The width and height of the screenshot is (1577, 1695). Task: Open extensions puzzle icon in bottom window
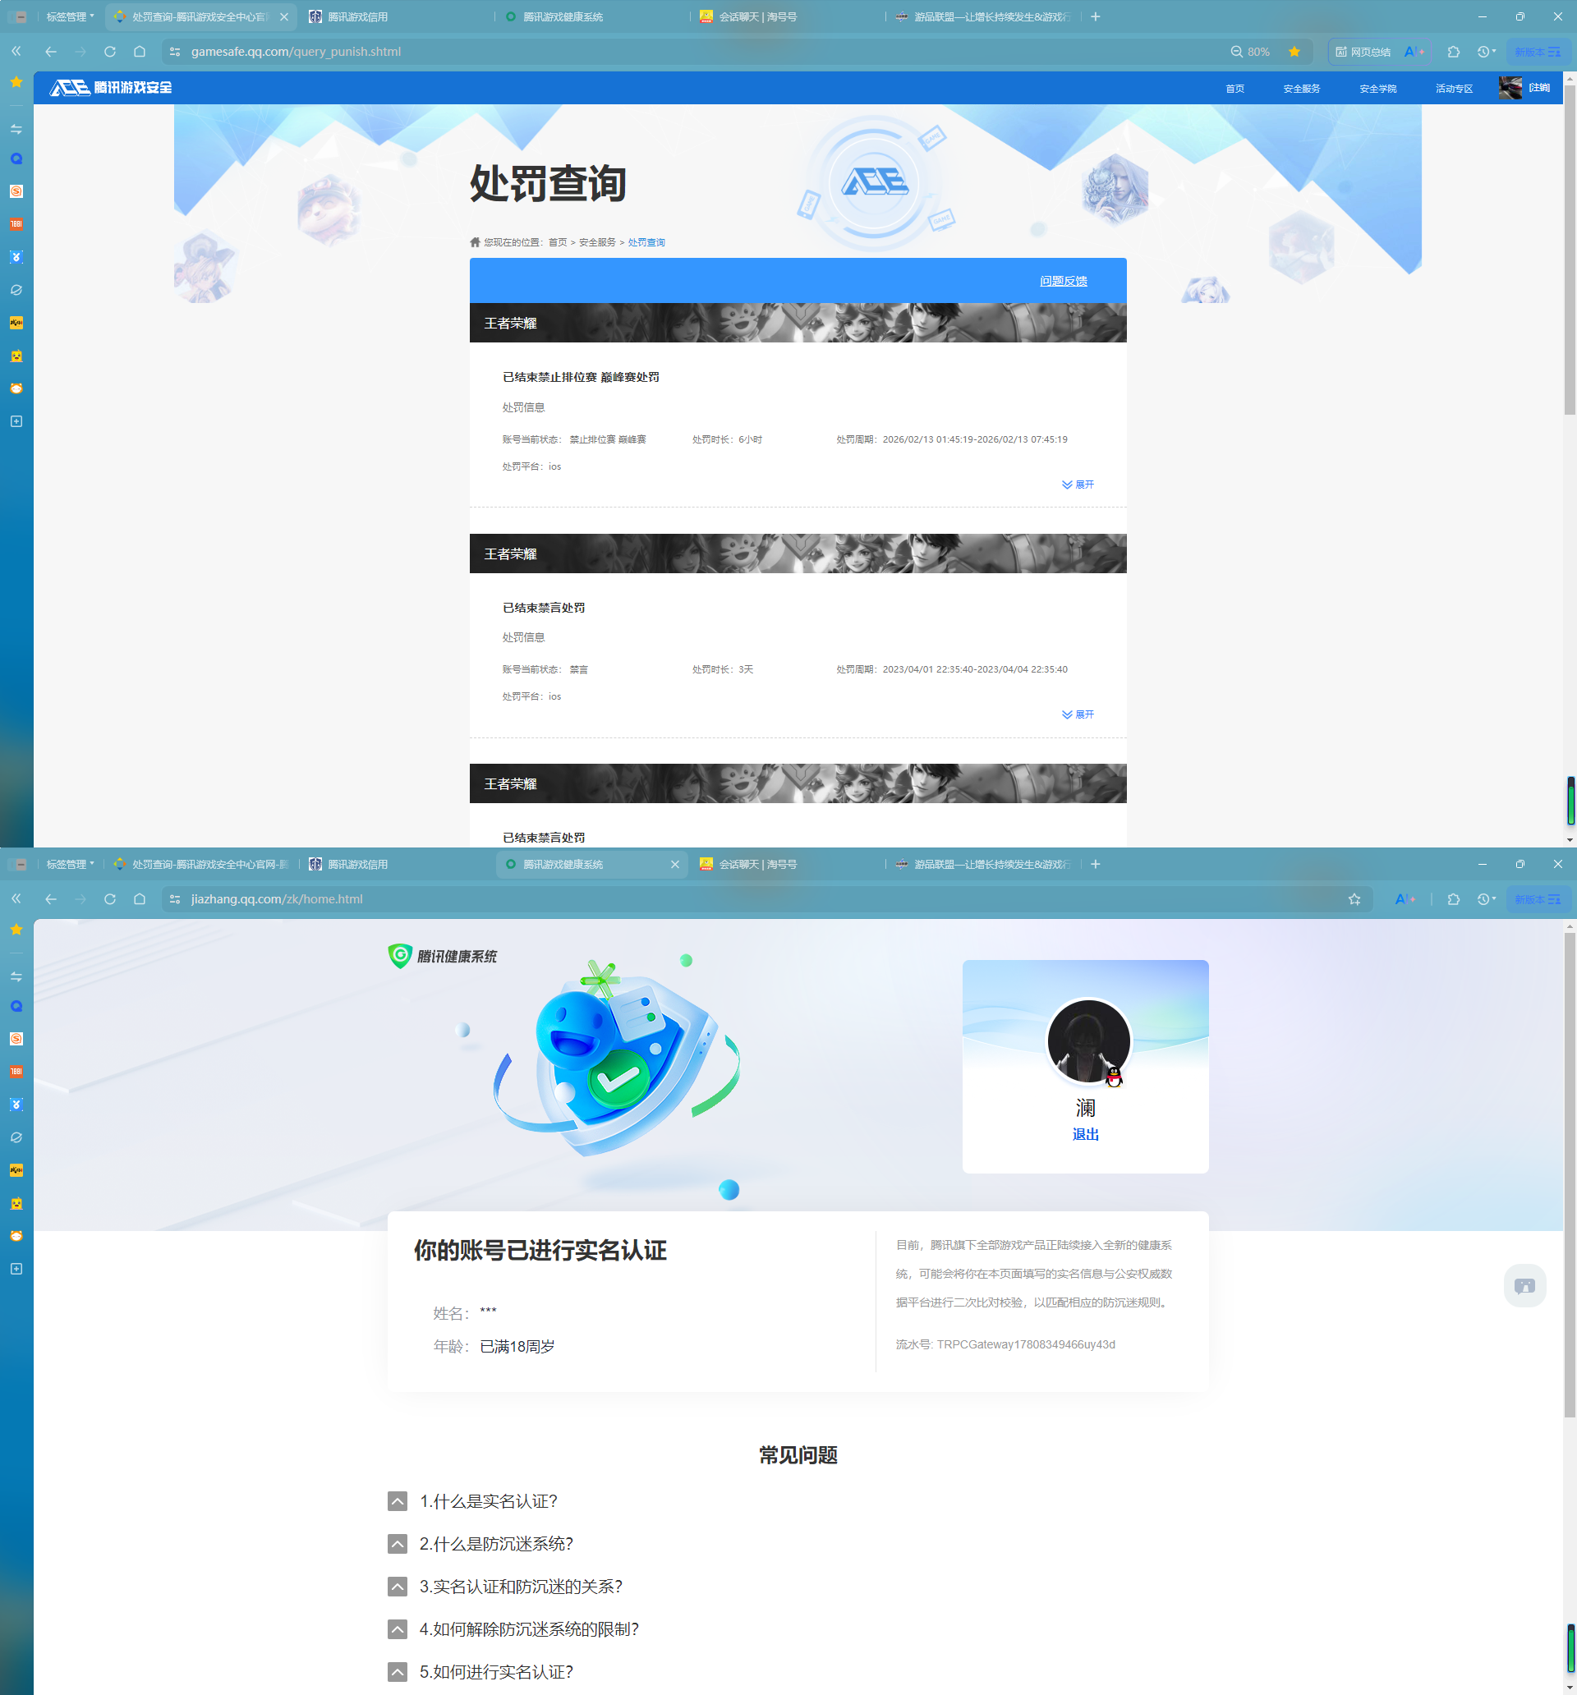click(x=1454, y=899)
